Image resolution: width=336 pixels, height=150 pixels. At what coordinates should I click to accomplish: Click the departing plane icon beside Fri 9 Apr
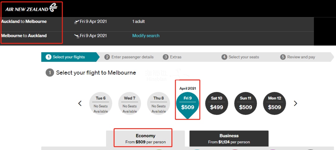77,22
